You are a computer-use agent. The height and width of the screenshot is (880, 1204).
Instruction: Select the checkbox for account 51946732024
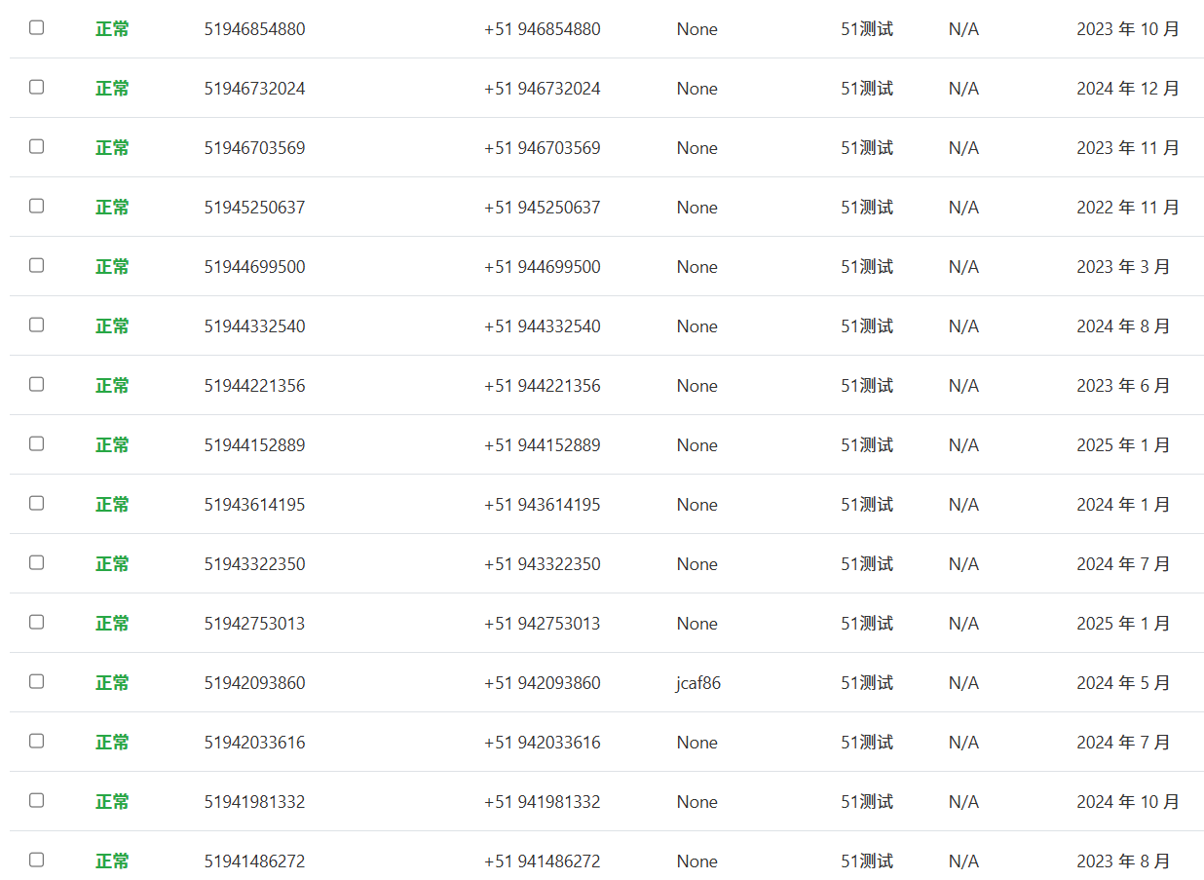click(37, 88)
